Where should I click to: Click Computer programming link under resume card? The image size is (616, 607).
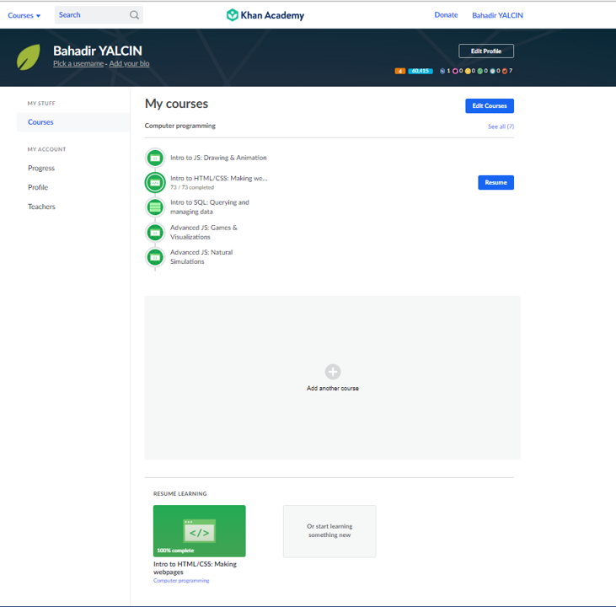[181, 581]
